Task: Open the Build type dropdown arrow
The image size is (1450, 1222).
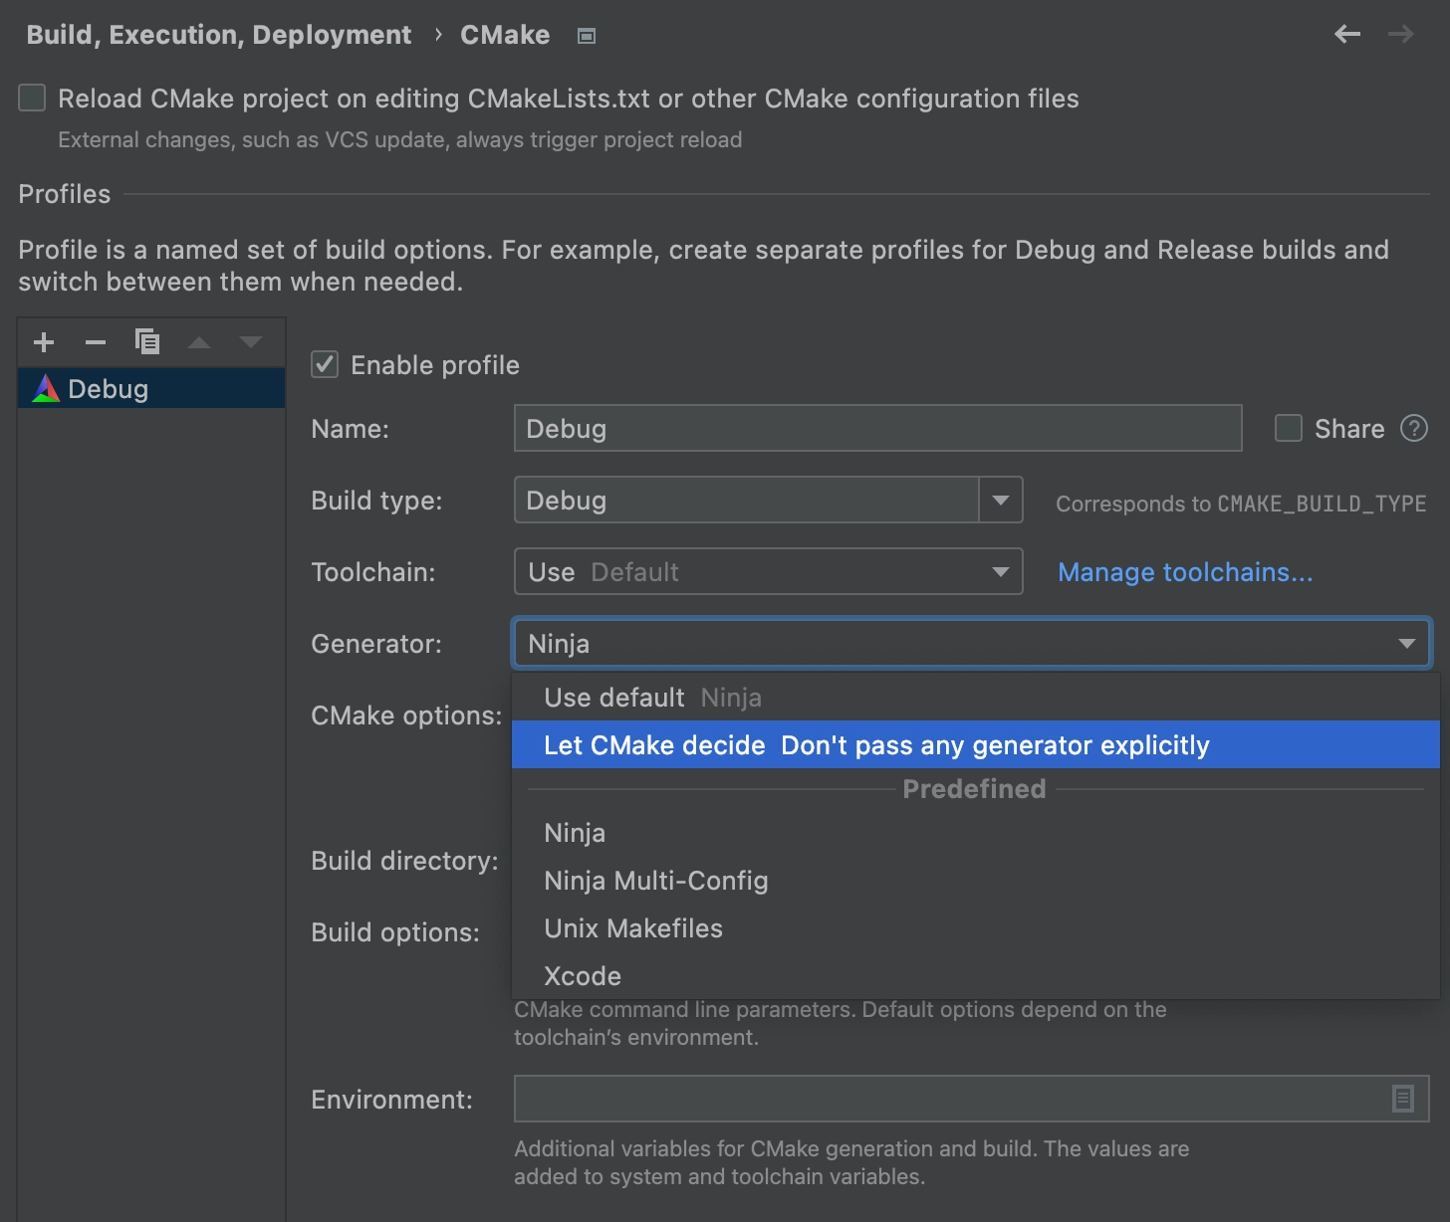Action: [x=1001, y=500]
